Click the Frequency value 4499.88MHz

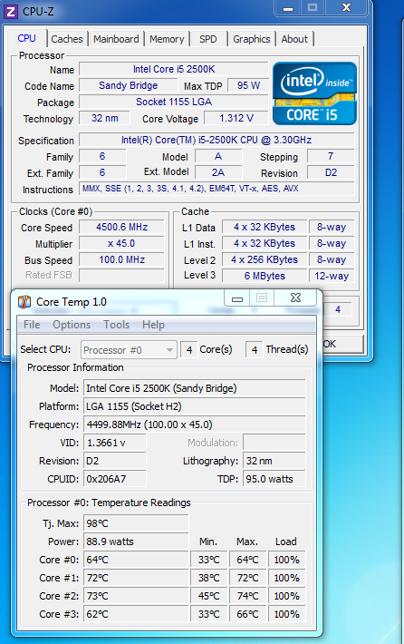(195, 424)
